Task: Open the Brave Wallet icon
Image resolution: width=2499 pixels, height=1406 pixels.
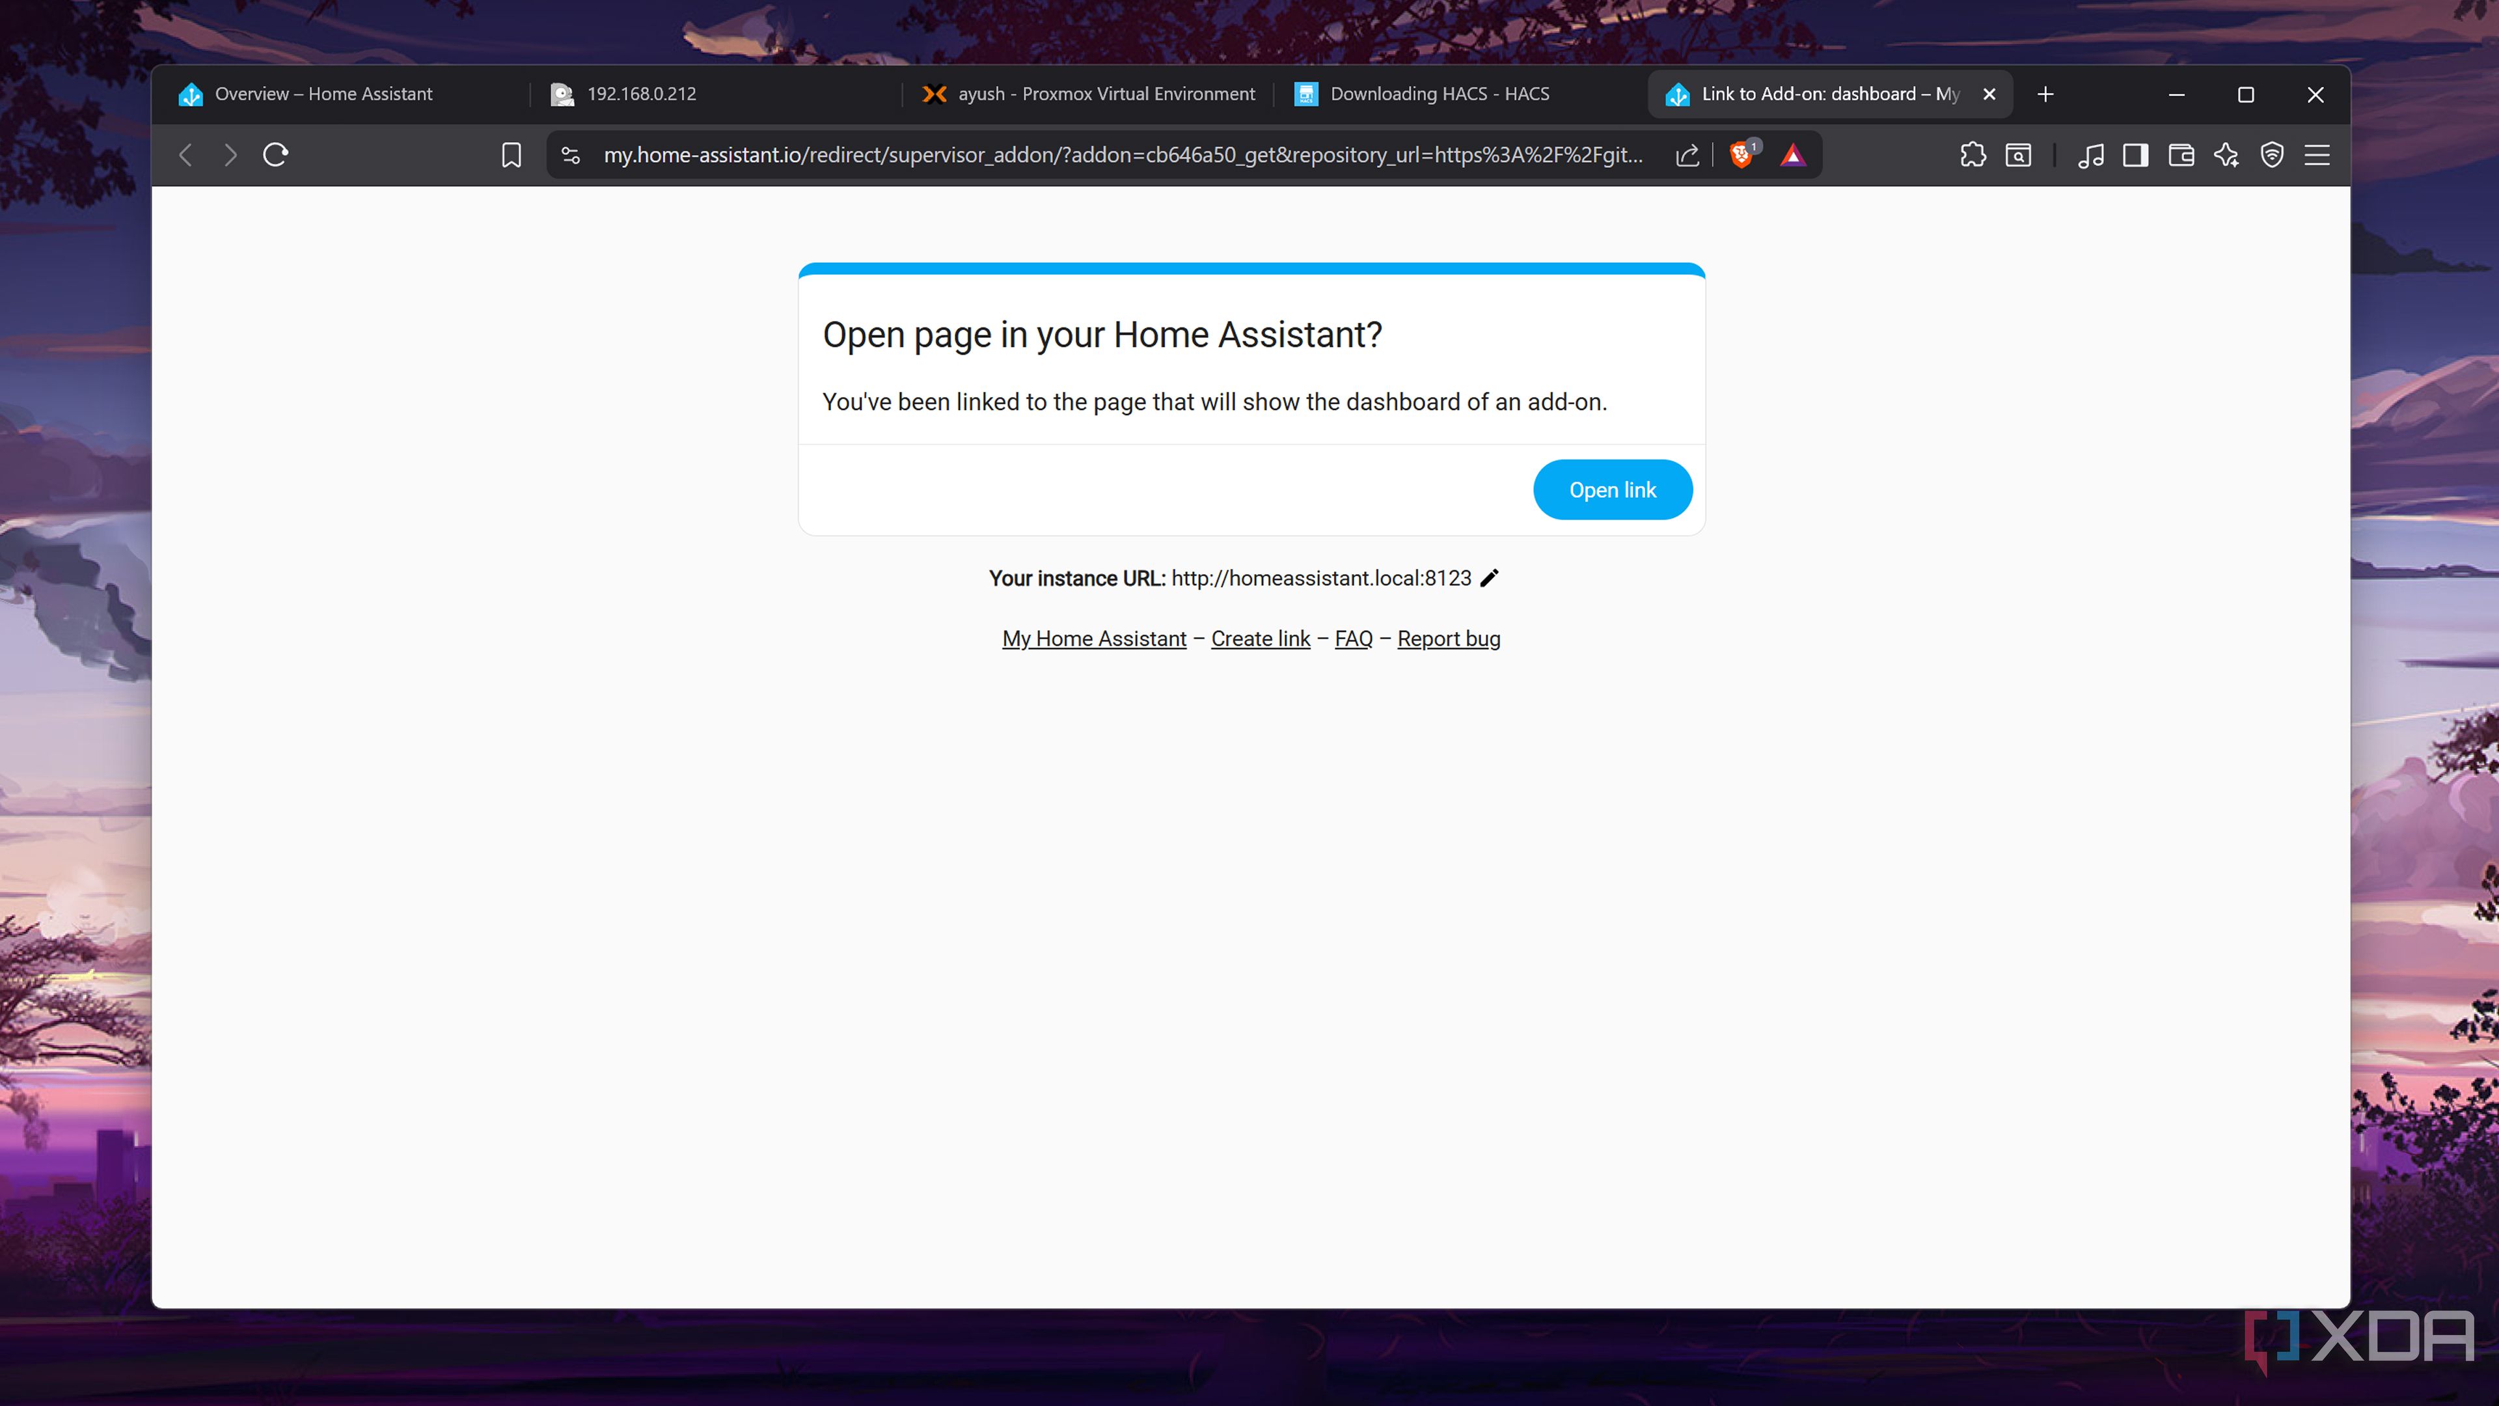Action: [x=2181, y=156]
